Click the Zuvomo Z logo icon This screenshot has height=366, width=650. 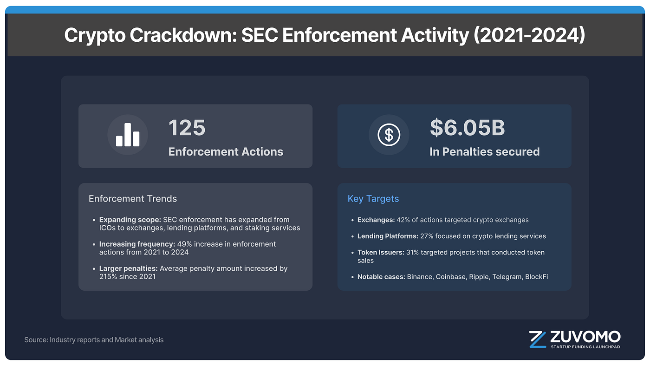click(538, 340)
